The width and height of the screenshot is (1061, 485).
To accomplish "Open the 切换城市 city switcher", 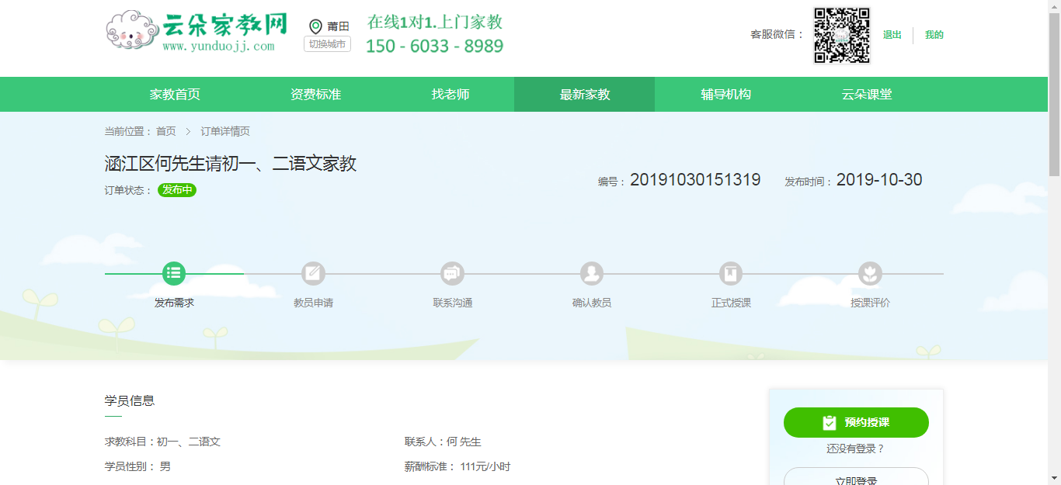I will [327, 44].
